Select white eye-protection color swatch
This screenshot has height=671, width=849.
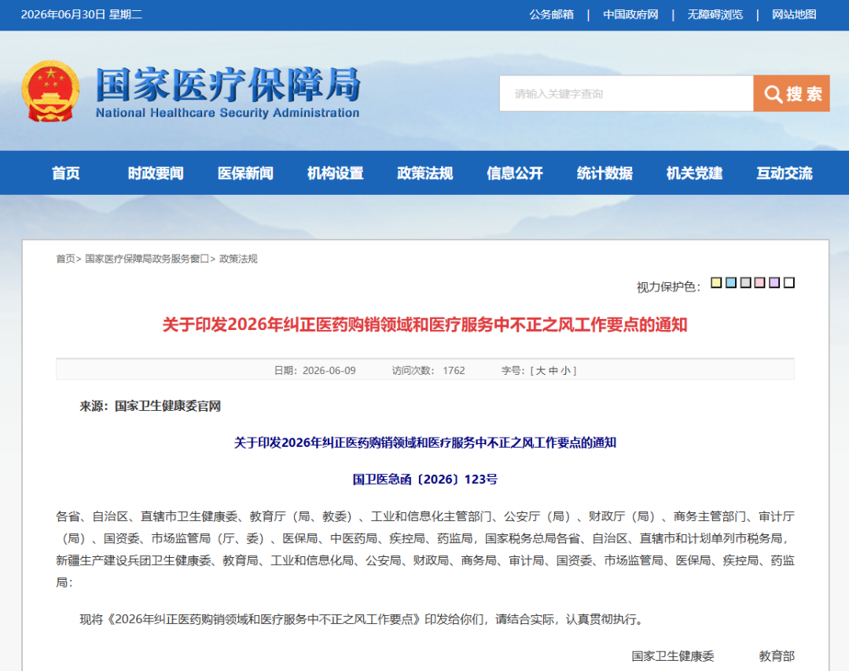[x=789, y=283]
